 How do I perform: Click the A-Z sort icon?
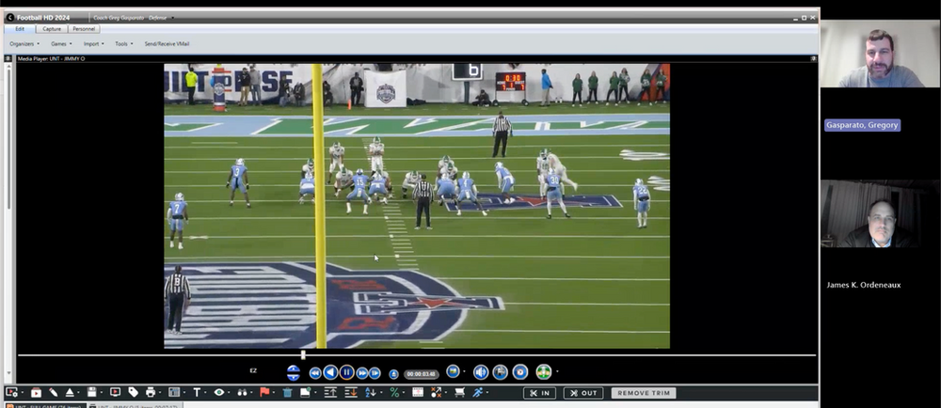tap(370, 392)
